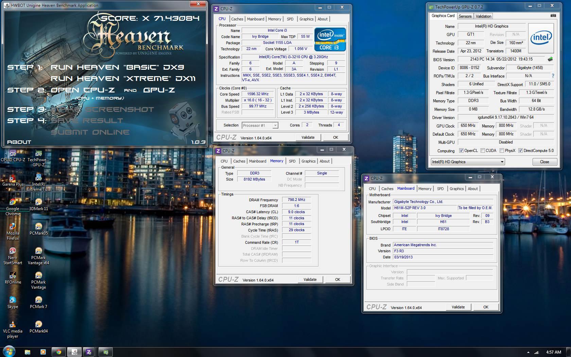Click OK in the Memory CPU-Z window

pyautogui.click(x=338, y=279)
